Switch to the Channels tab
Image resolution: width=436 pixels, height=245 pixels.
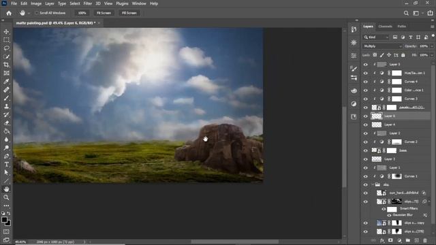coord(385,27)
